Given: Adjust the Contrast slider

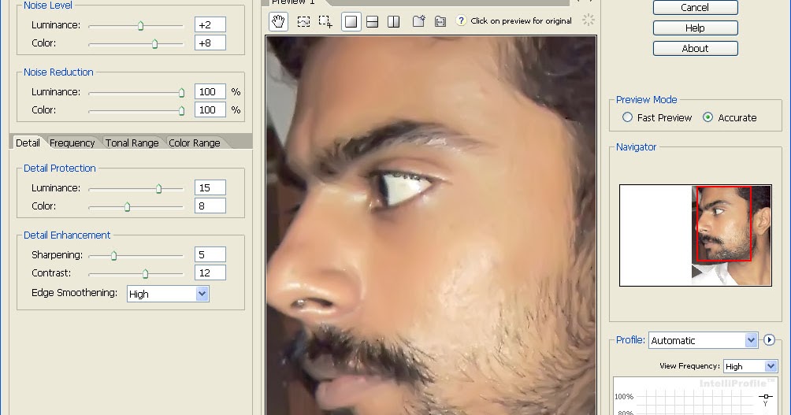Looking at the screenshot, I should point(145,274).
